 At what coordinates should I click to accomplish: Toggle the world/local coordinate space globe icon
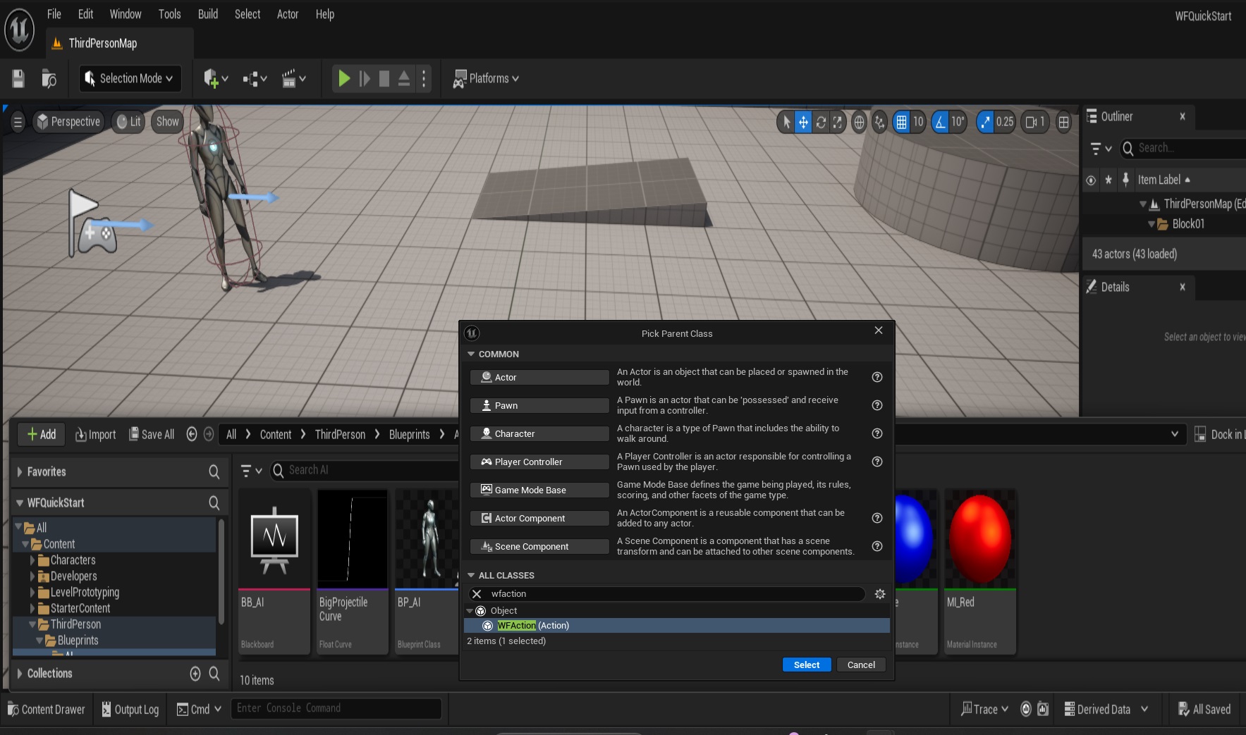(859, 122)
